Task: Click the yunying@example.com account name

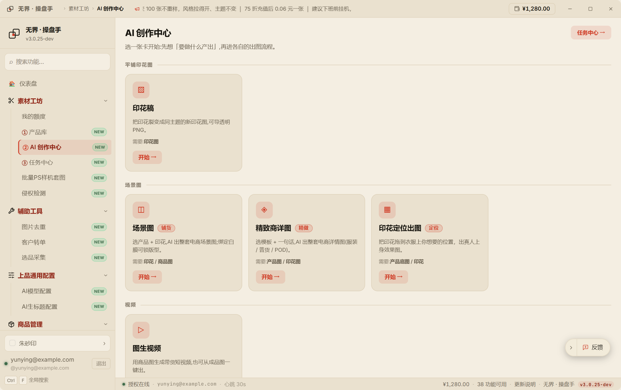Action: pyautogui.click(x=42, y=360)
